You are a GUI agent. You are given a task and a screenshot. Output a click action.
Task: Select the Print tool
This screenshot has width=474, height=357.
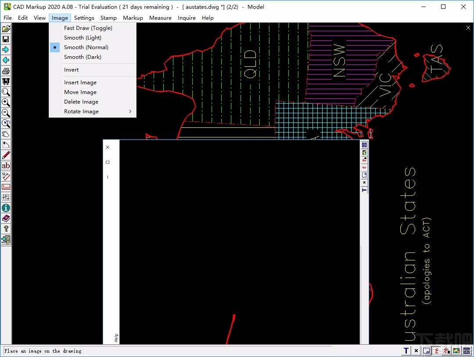6,71
